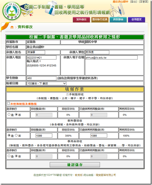Select 否 for 學用品回收
This screenshot has height=185, width=152.
(16, 156)
